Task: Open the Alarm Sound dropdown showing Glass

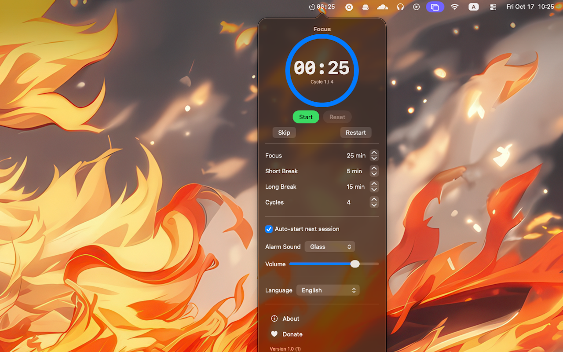Action: click(x=329, y=246)
